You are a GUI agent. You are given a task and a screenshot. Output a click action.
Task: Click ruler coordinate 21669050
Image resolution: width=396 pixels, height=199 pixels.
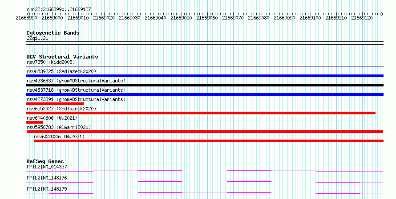coord(181,18)
